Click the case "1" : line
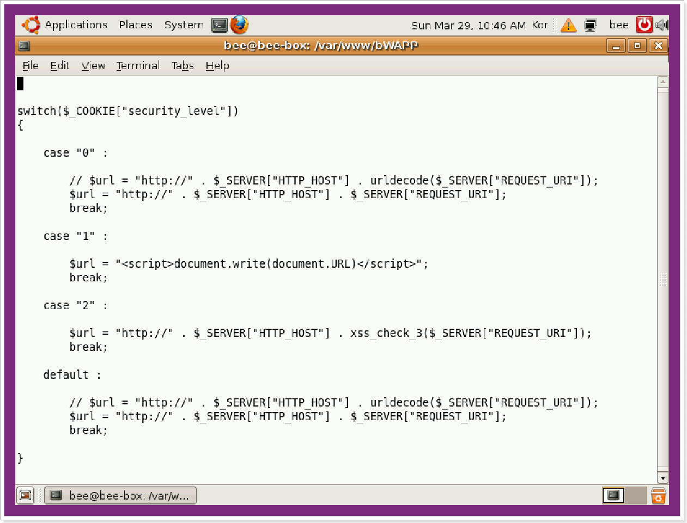 (76, 236)
